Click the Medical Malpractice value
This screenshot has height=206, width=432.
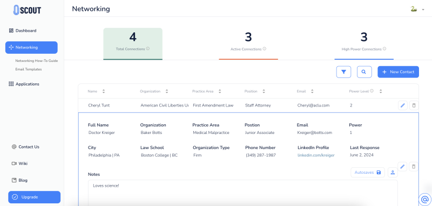[211, 133]
